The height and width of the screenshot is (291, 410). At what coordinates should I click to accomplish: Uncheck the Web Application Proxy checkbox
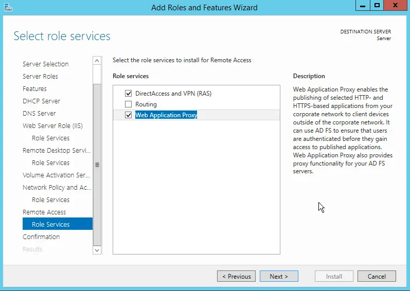coord(129,115)
